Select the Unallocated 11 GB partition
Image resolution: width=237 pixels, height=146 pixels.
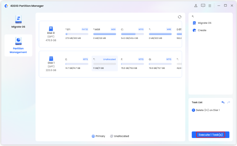(105, 64)
